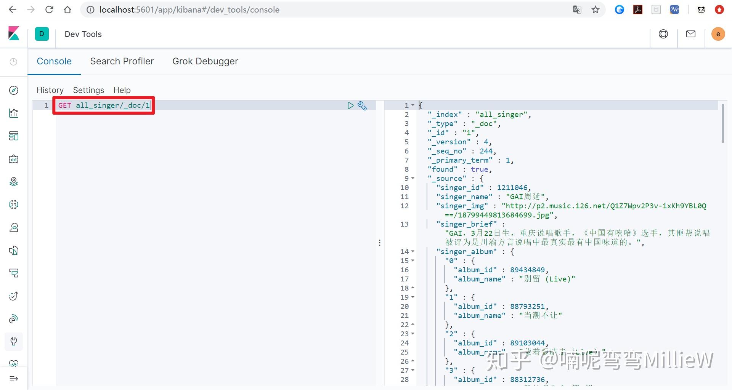Viewport: 732px width, 390px height.
Task: Open the History panel
Action: point(50,90)
